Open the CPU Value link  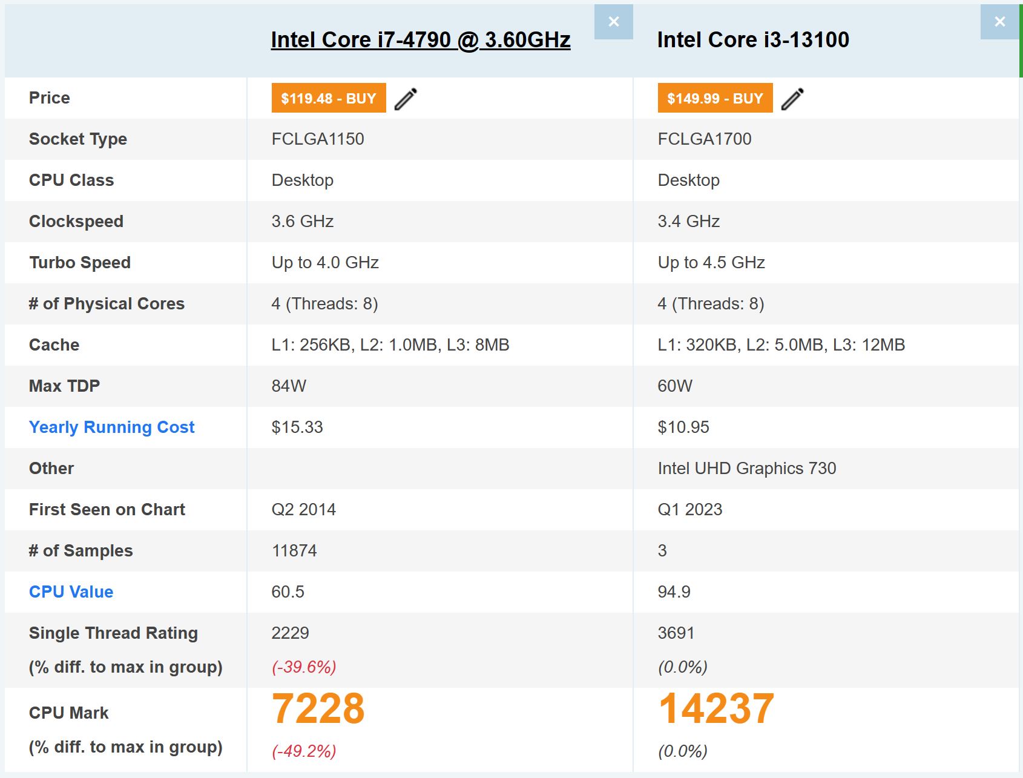pyautogui.click(x=71, y=592)
